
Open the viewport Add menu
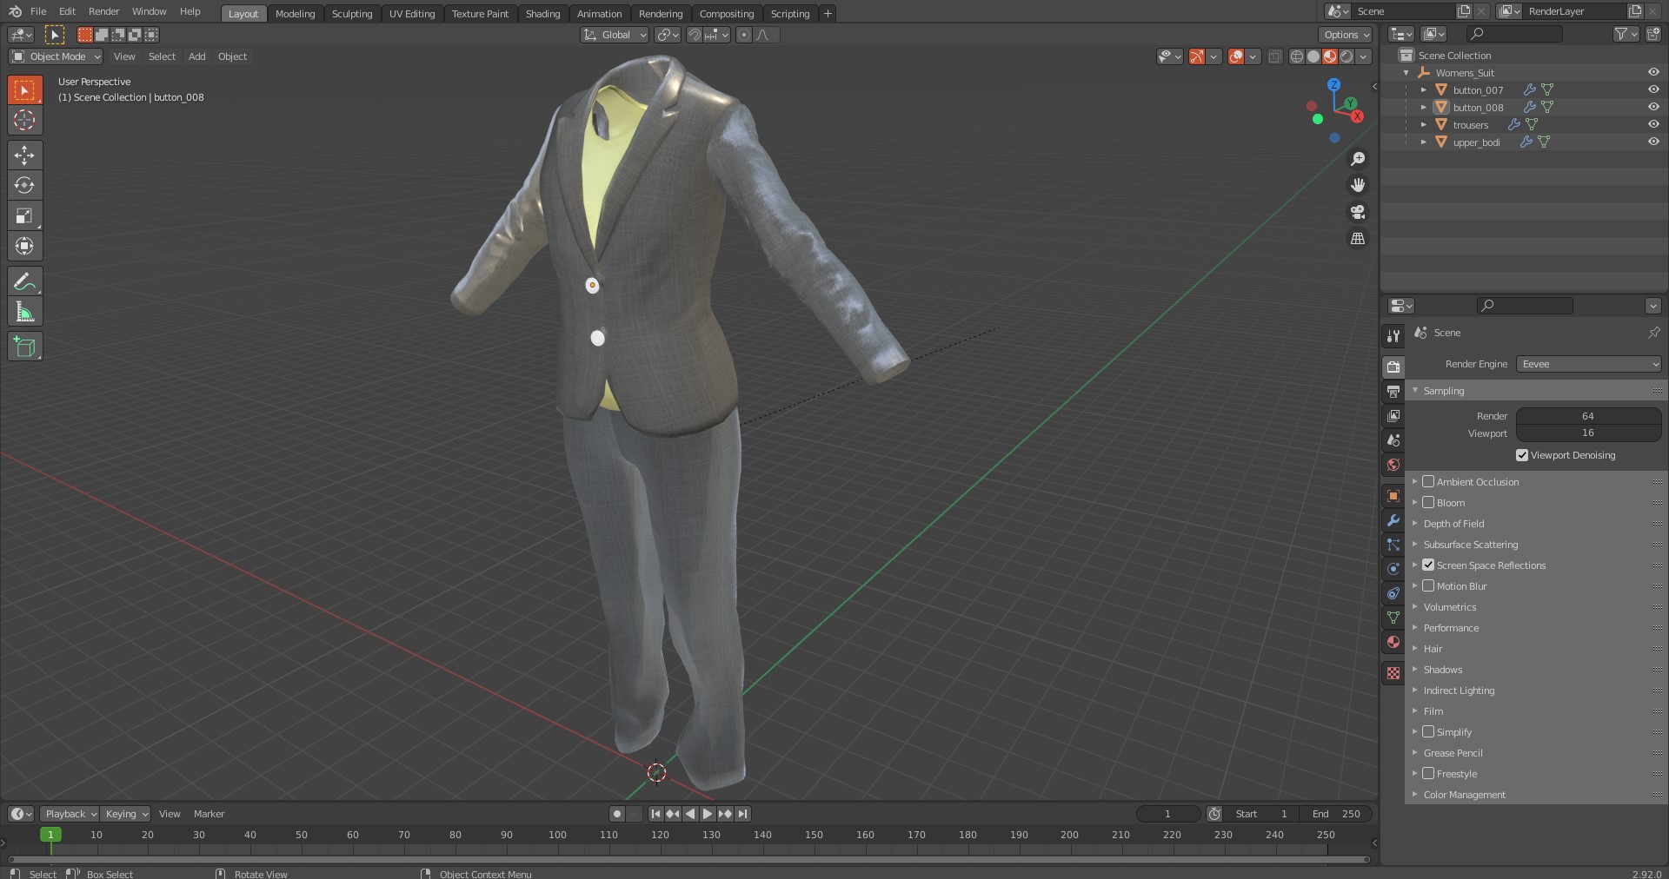pos(197,56)
